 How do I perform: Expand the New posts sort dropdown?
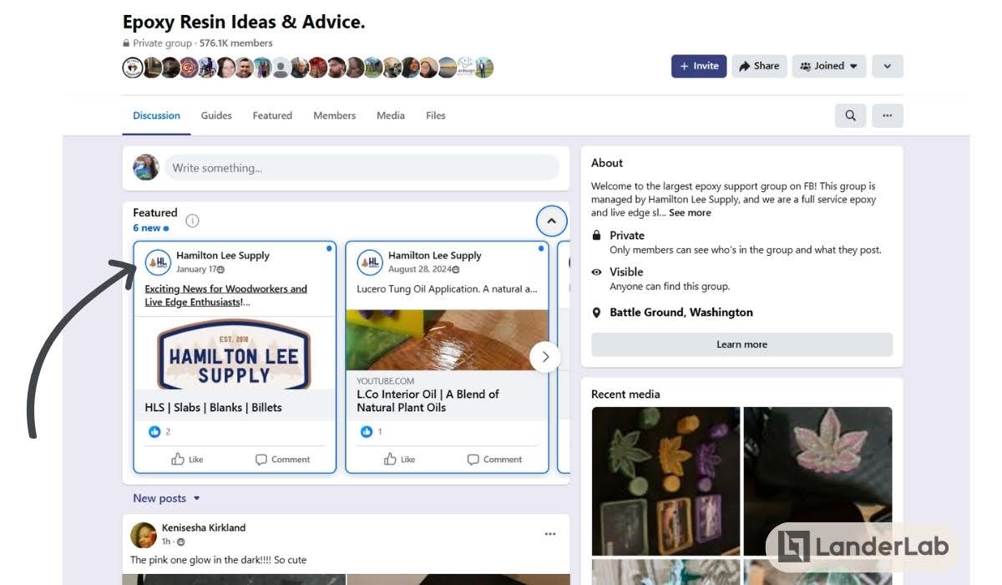coord(167,498)
